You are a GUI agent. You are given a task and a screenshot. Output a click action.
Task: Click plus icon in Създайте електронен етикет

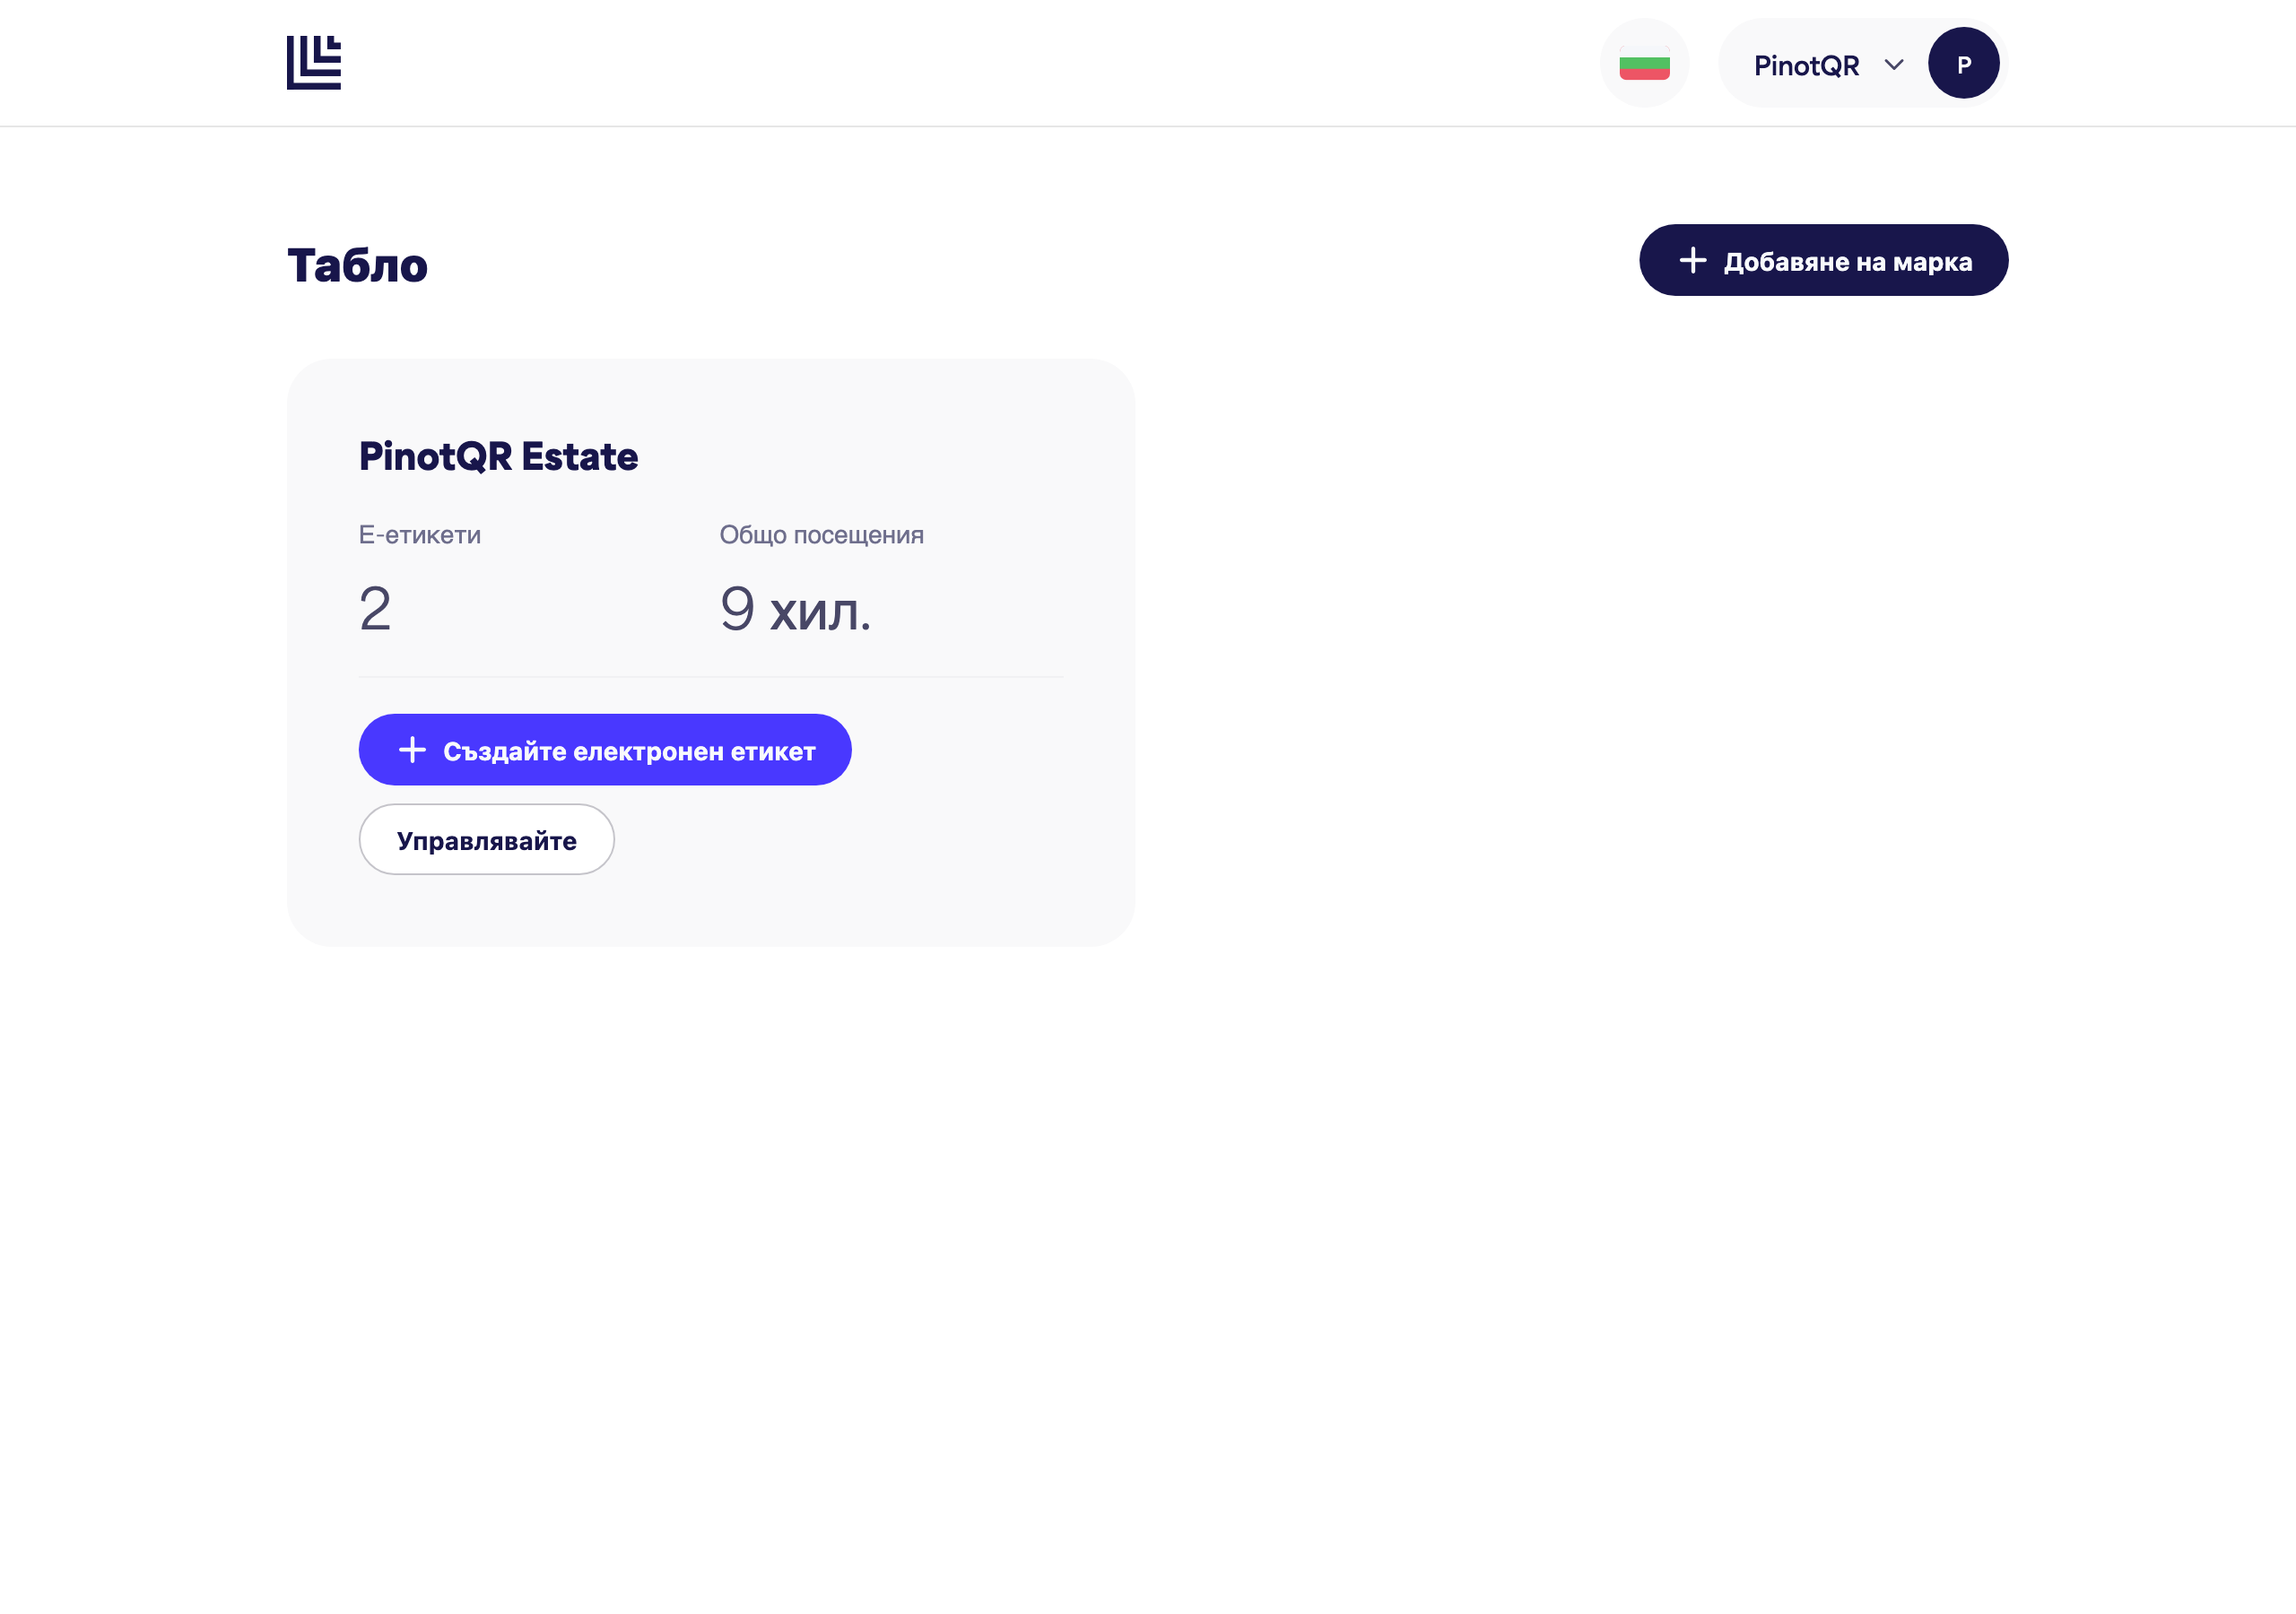[412, 749]
